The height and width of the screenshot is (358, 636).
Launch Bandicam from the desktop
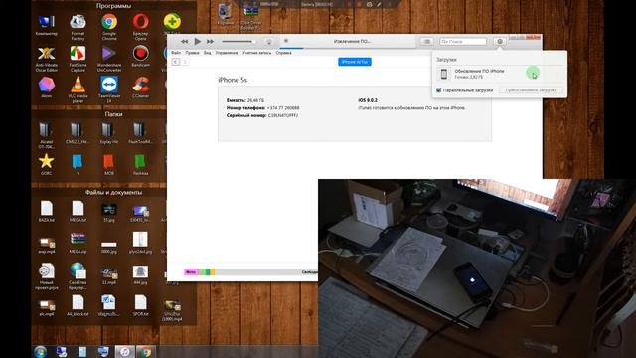(x=140, y=57)
